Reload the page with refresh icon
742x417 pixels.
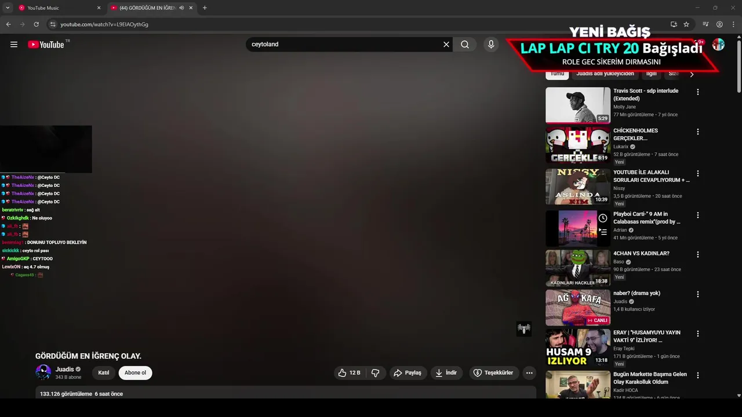36,24
